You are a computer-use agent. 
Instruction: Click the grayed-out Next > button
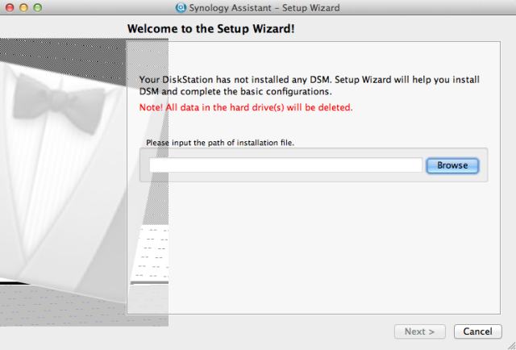420,331
